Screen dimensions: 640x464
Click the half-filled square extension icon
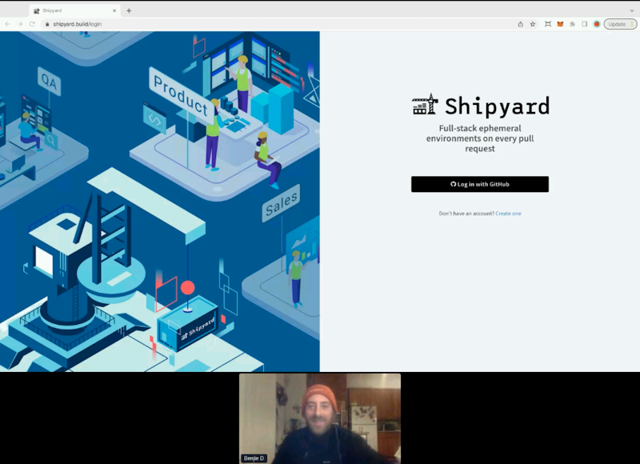coord(584,24)
